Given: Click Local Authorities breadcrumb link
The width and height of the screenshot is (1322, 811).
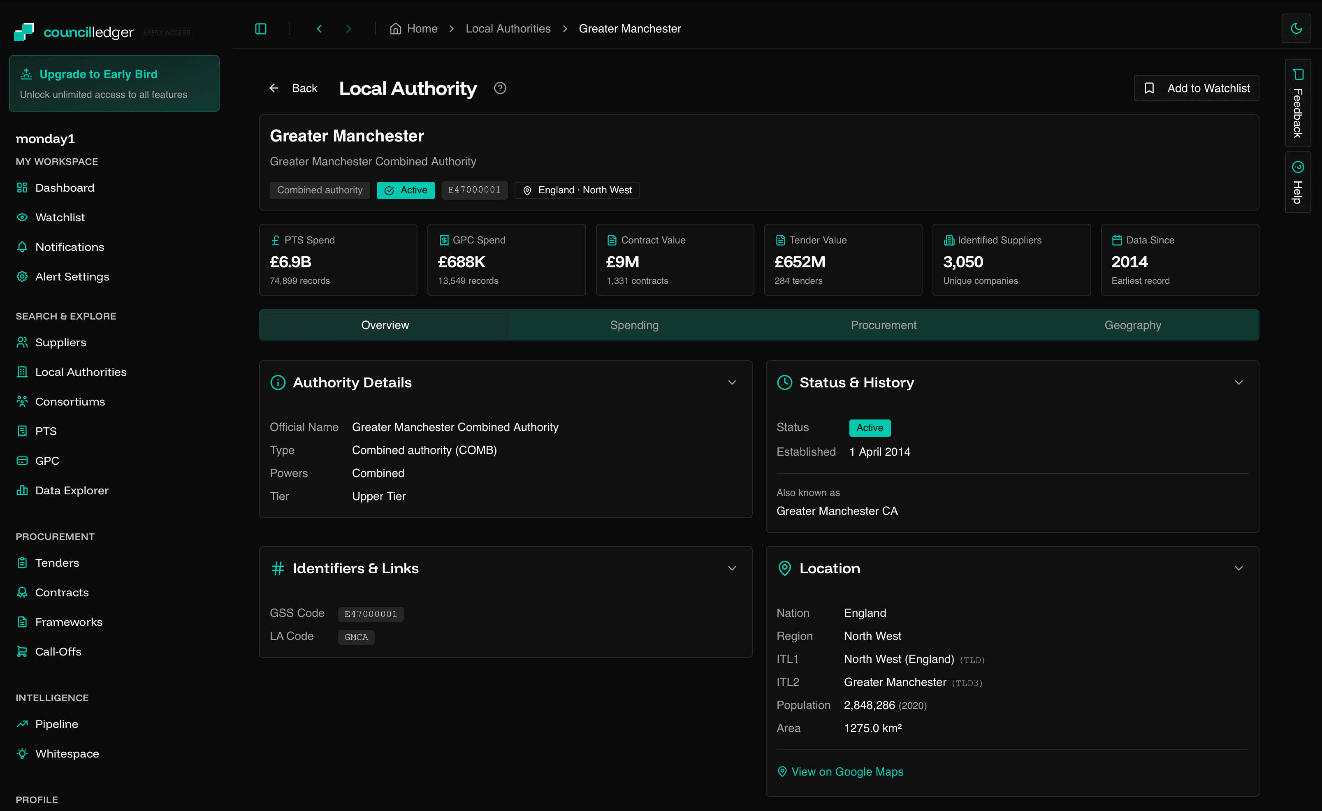Looking at the screenshot, I should [508, 28].
